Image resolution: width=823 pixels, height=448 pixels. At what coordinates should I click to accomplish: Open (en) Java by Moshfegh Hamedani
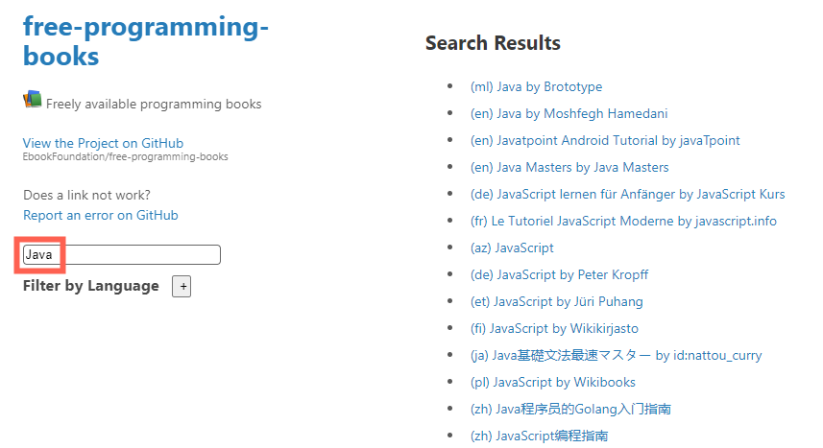(x=569, y=113)
